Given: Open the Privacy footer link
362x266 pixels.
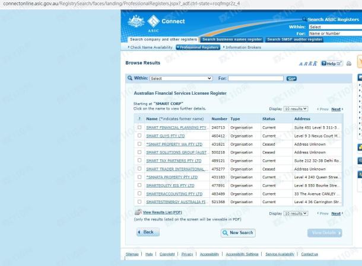Looking at the screenshot, I should point(187,254).
